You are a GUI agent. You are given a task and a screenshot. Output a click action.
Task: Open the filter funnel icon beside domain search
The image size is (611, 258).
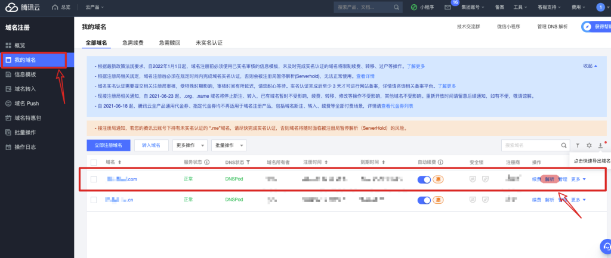578,145
